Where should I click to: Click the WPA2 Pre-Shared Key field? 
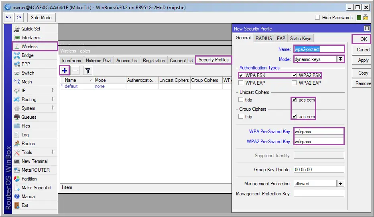pyautogui.click(x=319, y=142)
